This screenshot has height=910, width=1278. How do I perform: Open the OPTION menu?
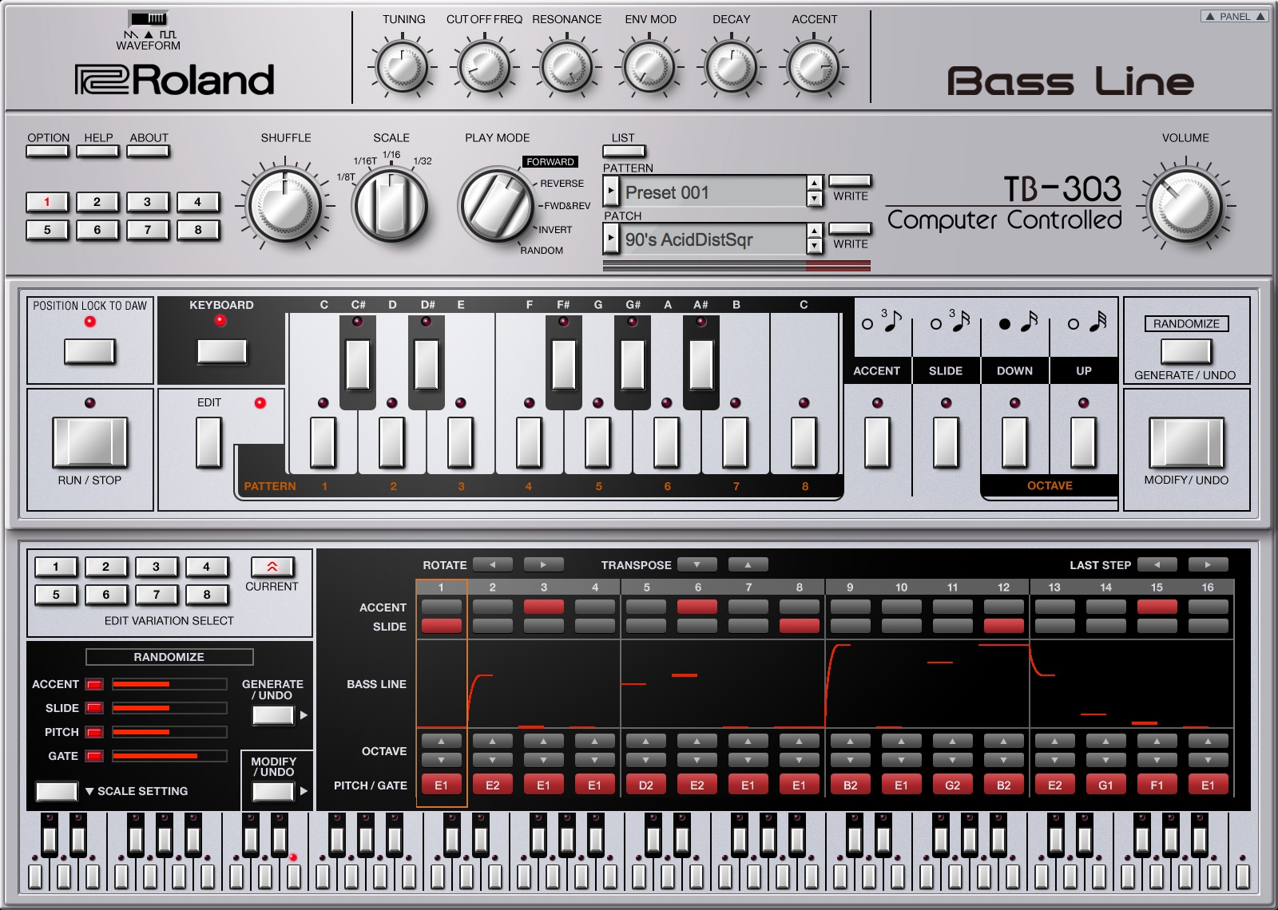pyautogui.click(x=48, y=151)
